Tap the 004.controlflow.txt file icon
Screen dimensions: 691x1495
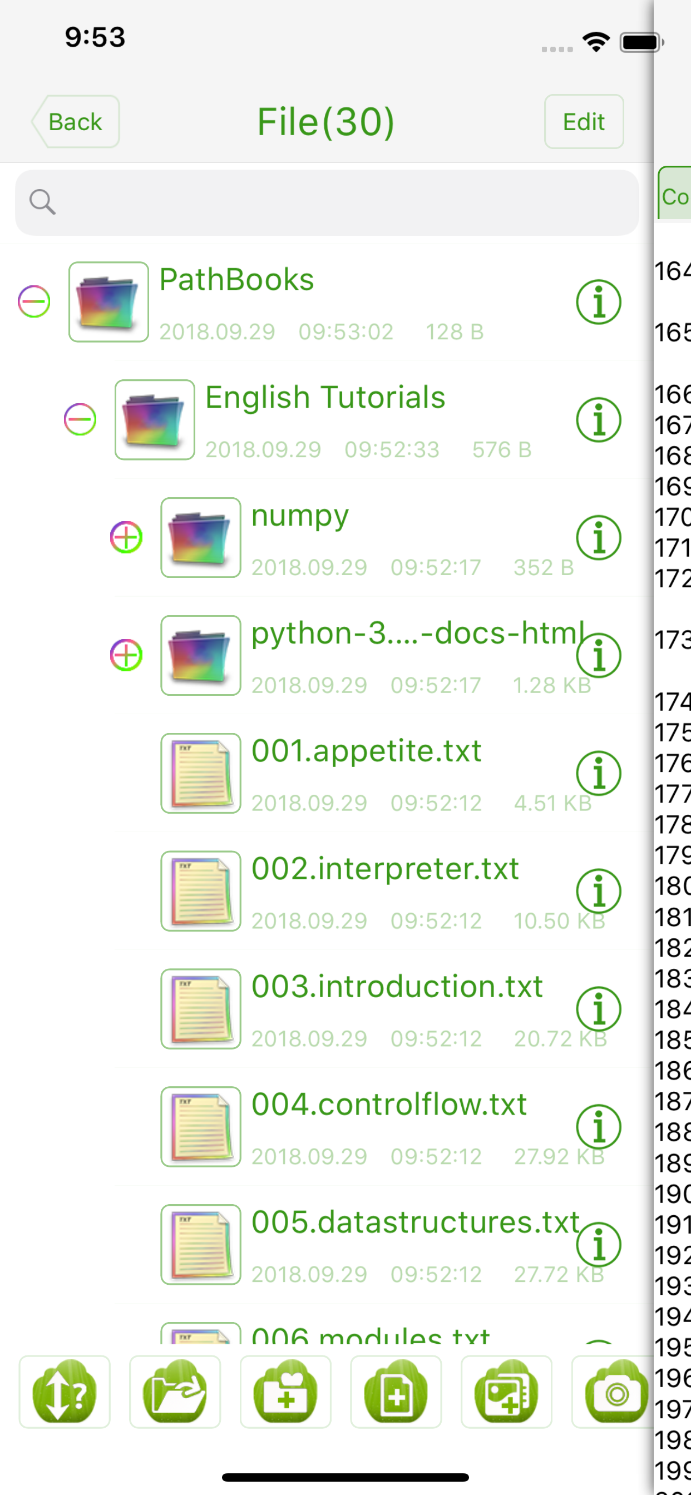tap(201, 1126)
